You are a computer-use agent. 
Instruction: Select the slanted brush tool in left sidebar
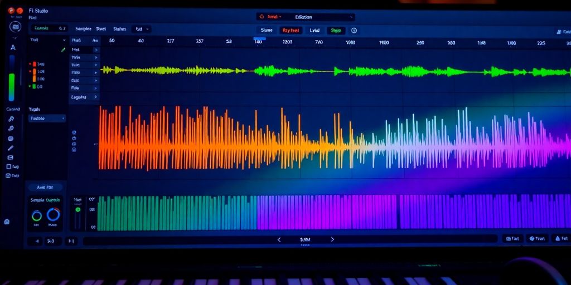click(11, 148)
